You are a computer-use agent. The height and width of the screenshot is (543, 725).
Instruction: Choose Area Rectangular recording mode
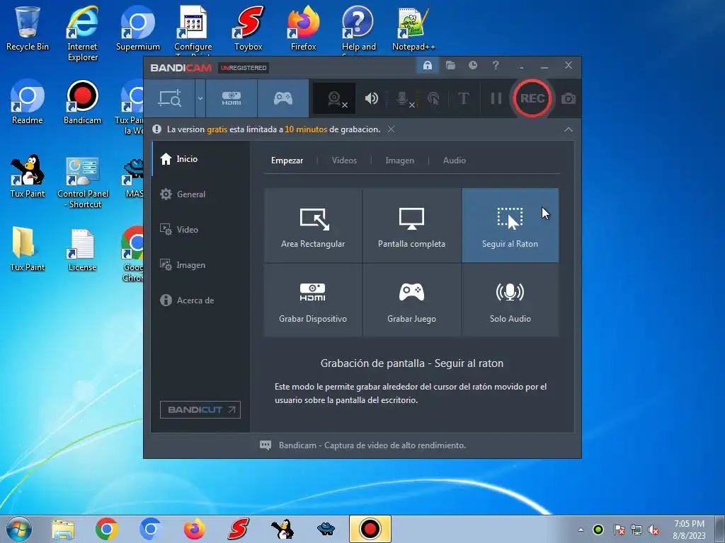tap(313, 226)
